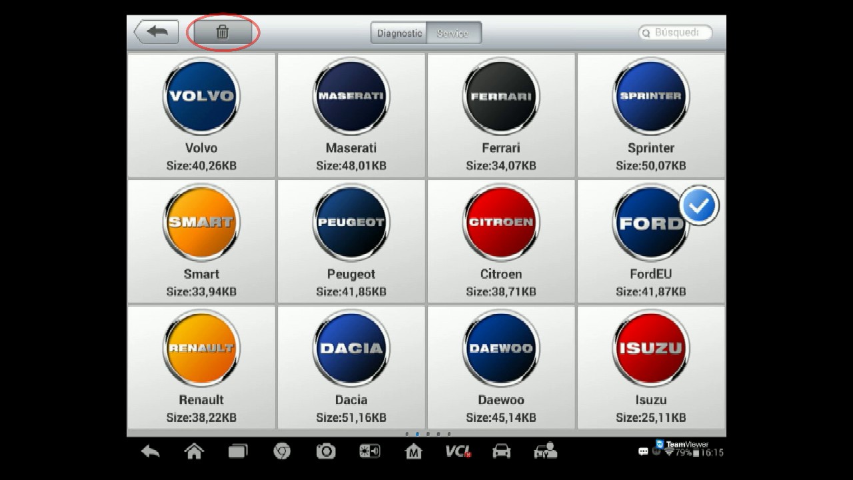Tap the Android home icon

[194, 451]
